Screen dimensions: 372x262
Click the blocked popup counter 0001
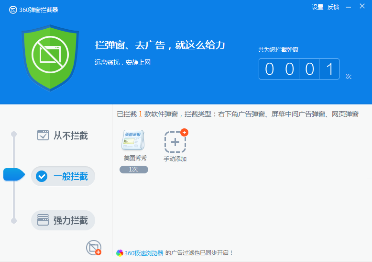tap(299, 69)
